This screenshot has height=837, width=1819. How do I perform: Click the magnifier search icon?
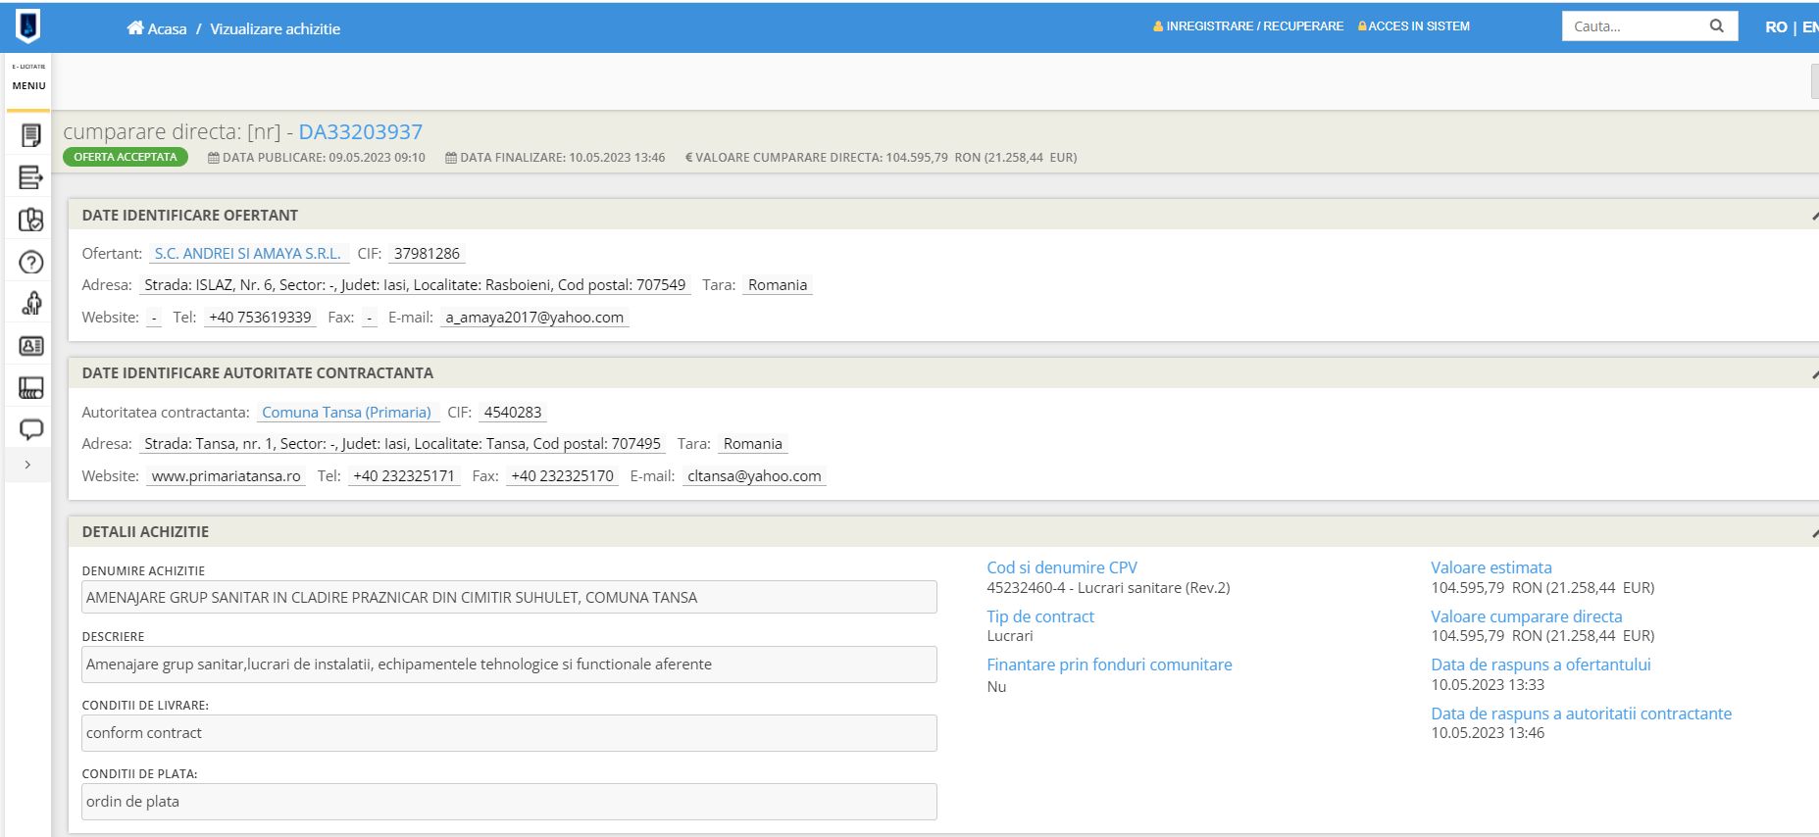(1716, 26)
